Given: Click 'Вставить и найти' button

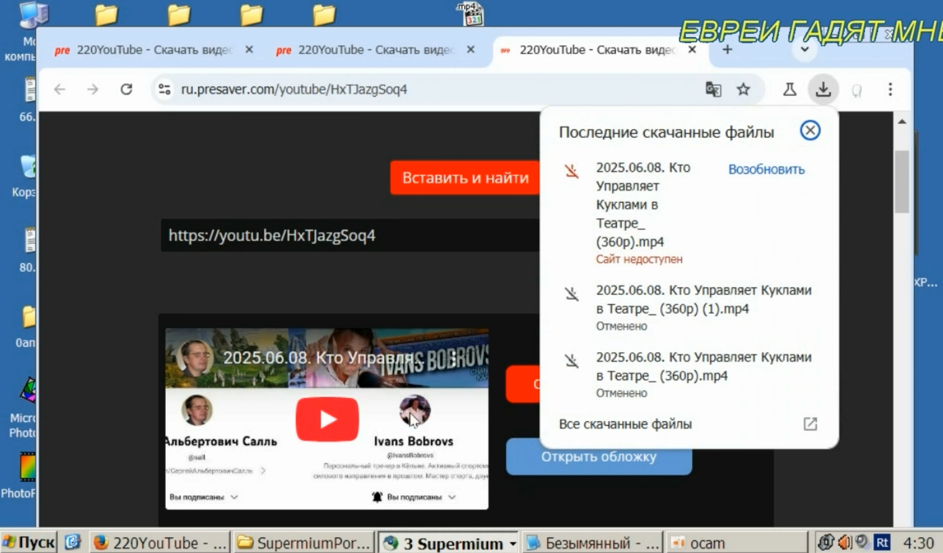Looking at the screenshot, I should tap(465, 178).
